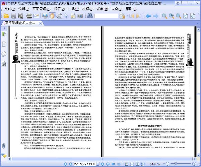This screenshot has width=201, height=167.
Task: Jump to first page in status bar
Action: pos(66,164)
